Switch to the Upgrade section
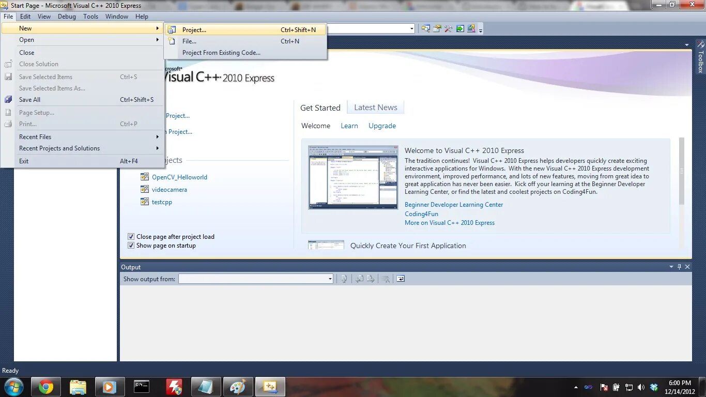The width and height of the screenshot is (706, 397). point(382,126)
